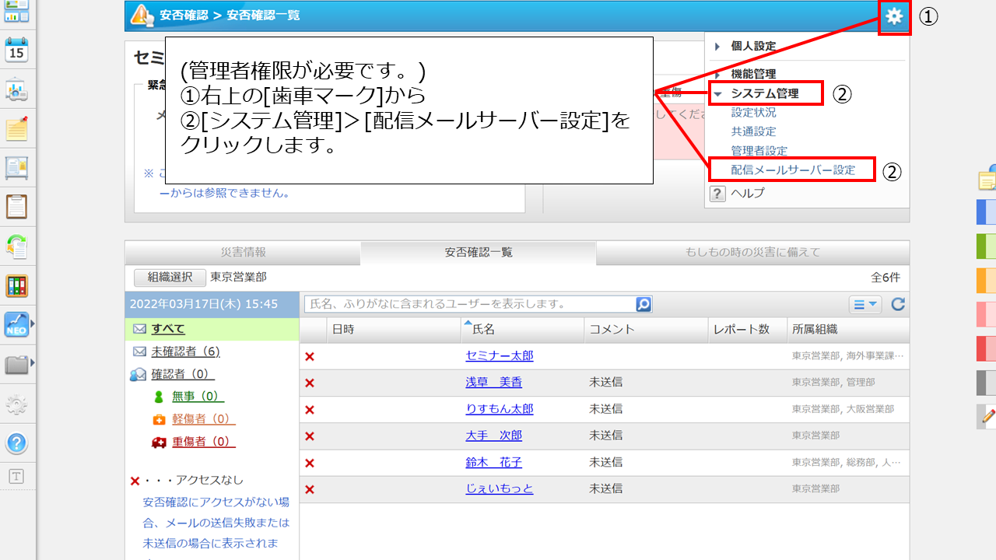Open the blue question mark help icon
Viewport: 996px width, 560px height.
point(16,443)
